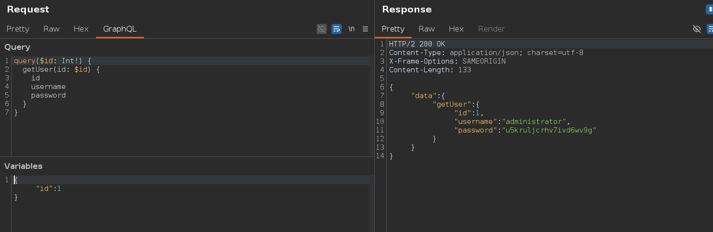Click the '"id":1' line in Variables editor

pyautogui.click(x=48, y=188)
